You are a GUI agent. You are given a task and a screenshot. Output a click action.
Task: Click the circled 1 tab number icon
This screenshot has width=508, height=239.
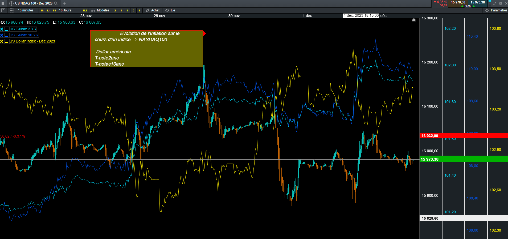point(11,3)
